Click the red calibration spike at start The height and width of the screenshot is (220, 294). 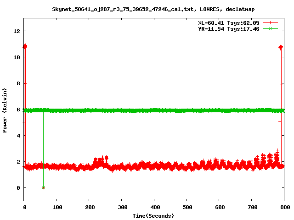25,46
